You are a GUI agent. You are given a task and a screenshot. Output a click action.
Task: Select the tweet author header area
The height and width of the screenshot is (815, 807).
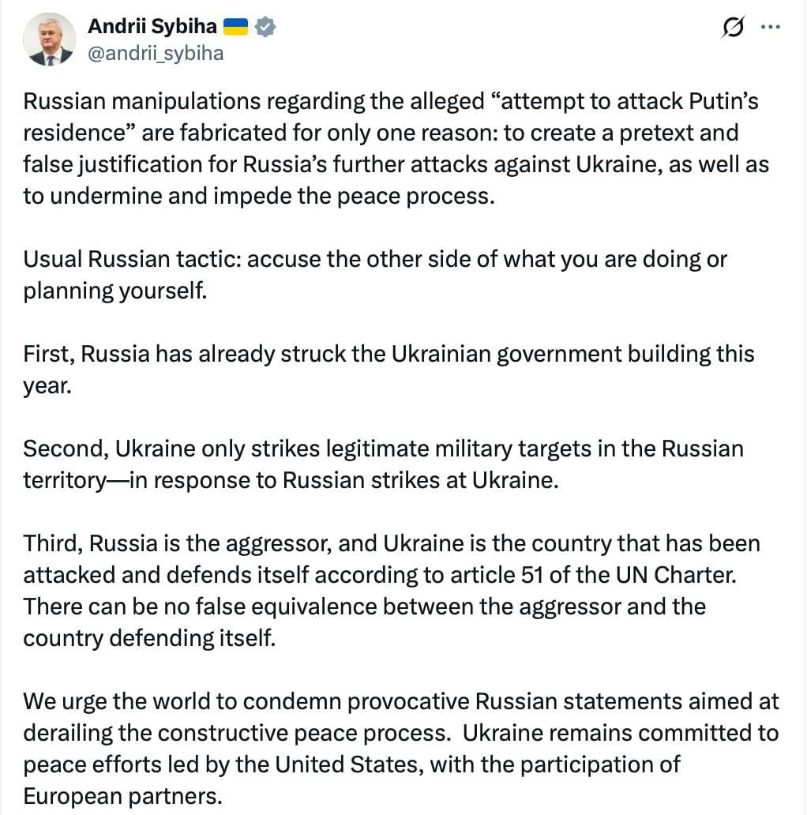[154, 38]
